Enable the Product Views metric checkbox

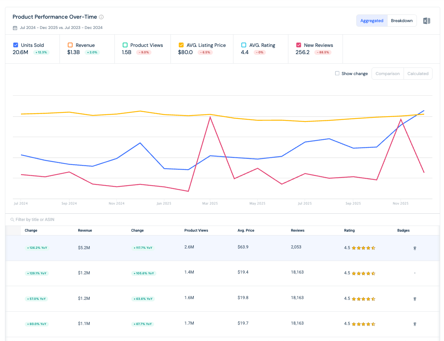coord(125,45)
